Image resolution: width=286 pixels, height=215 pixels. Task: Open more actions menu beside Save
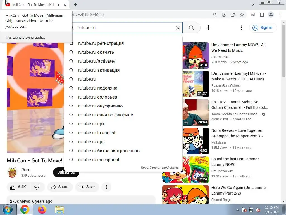tap(106, 187)
